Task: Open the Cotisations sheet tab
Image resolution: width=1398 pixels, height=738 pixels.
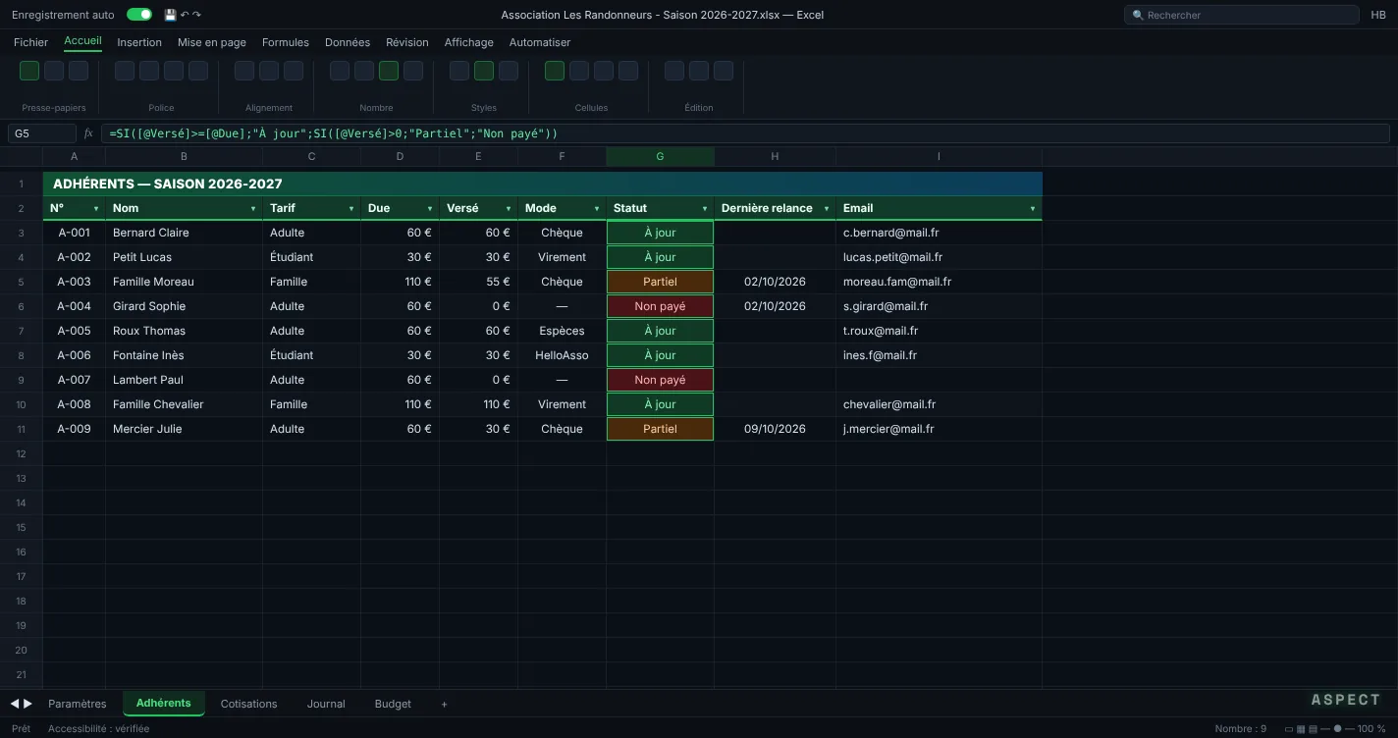Action: (248, 704)
